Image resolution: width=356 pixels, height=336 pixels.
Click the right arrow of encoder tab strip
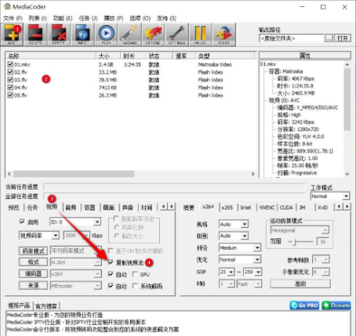347,207
